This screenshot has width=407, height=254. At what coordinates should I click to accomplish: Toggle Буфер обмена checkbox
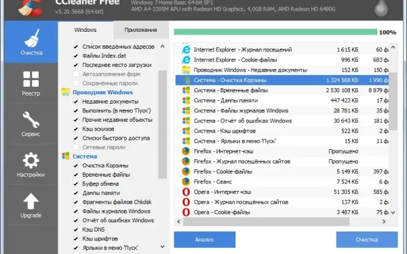[x=75, y=184]
